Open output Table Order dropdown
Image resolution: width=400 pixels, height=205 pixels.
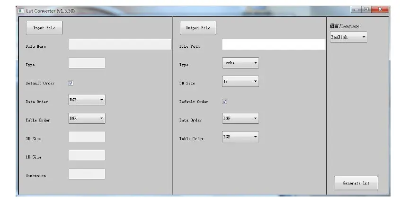240,137
